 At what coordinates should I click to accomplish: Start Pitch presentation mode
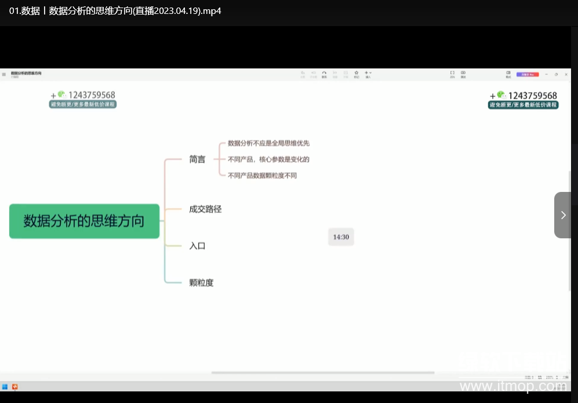[463, 74]
